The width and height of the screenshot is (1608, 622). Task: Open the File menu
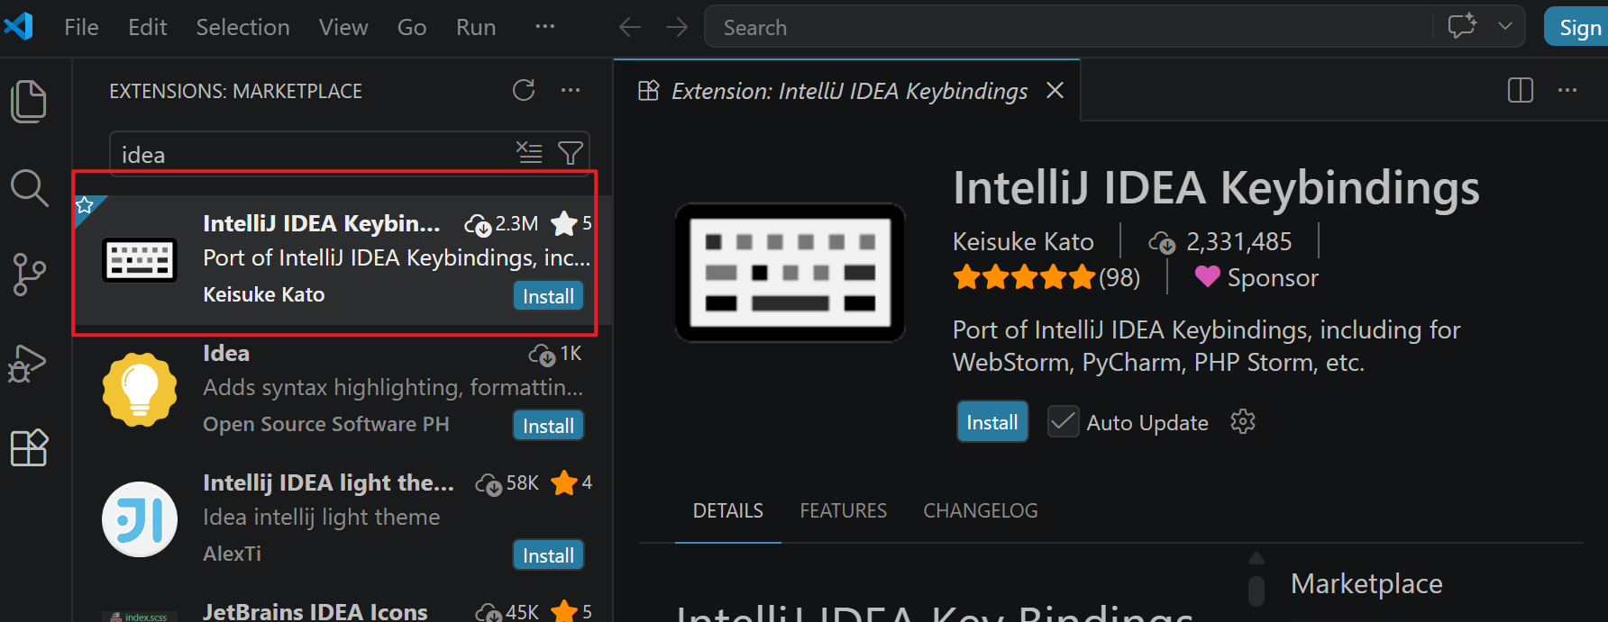tap(81, 28)
